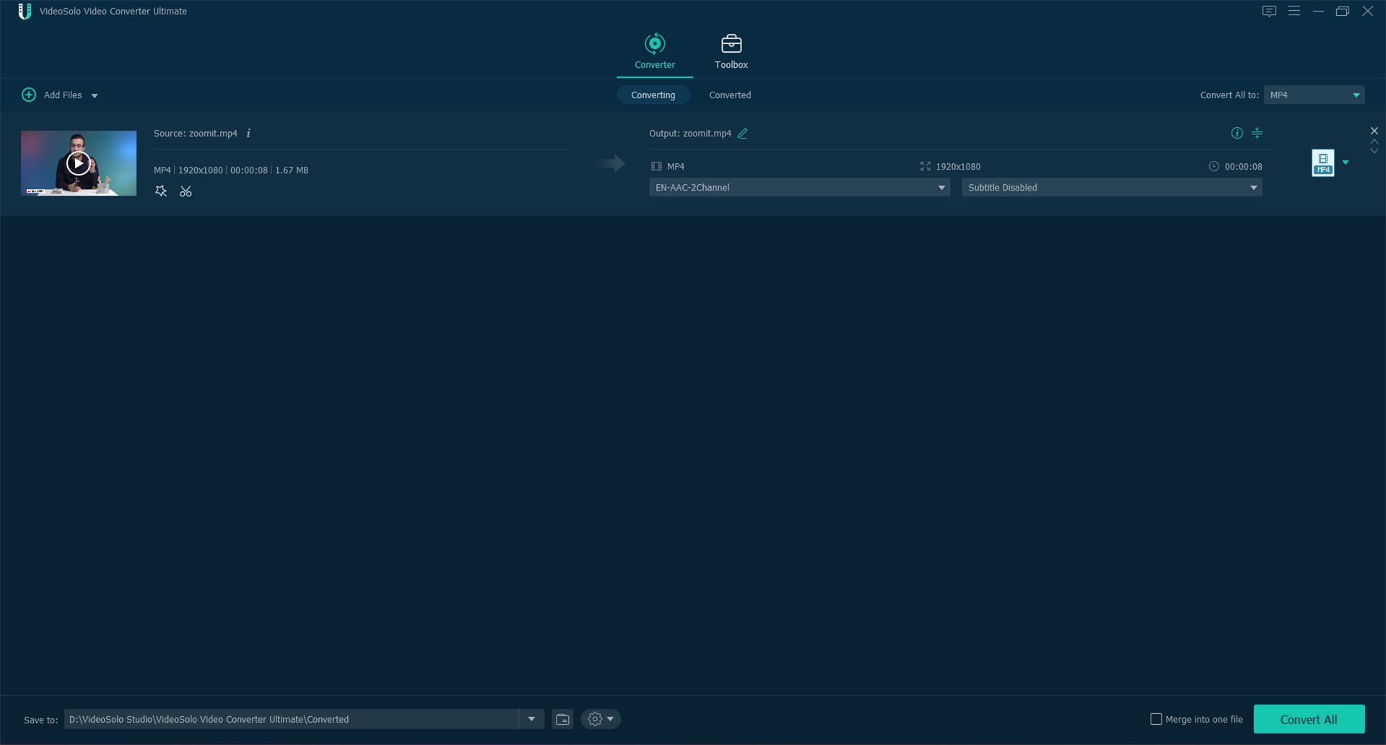Show source file info for zoomit.mp4
This screenshot has height=745, width=1386.
point(248,134)
